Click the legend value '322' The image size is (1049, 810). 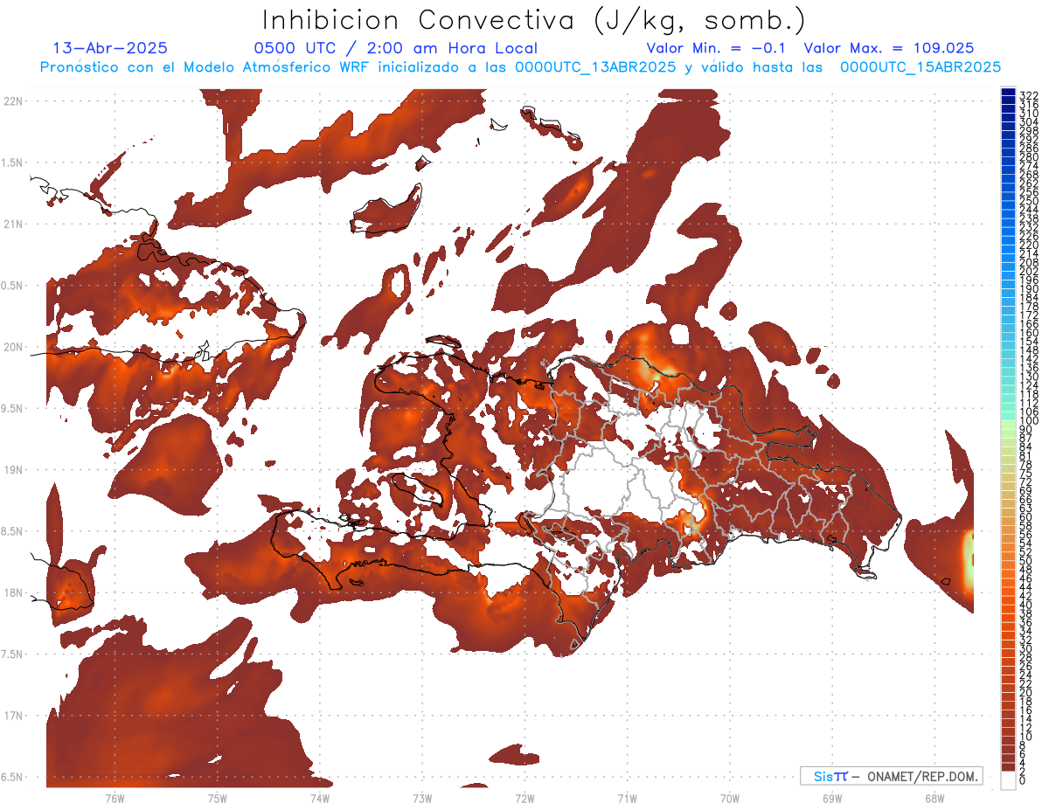pos(1029,94)
